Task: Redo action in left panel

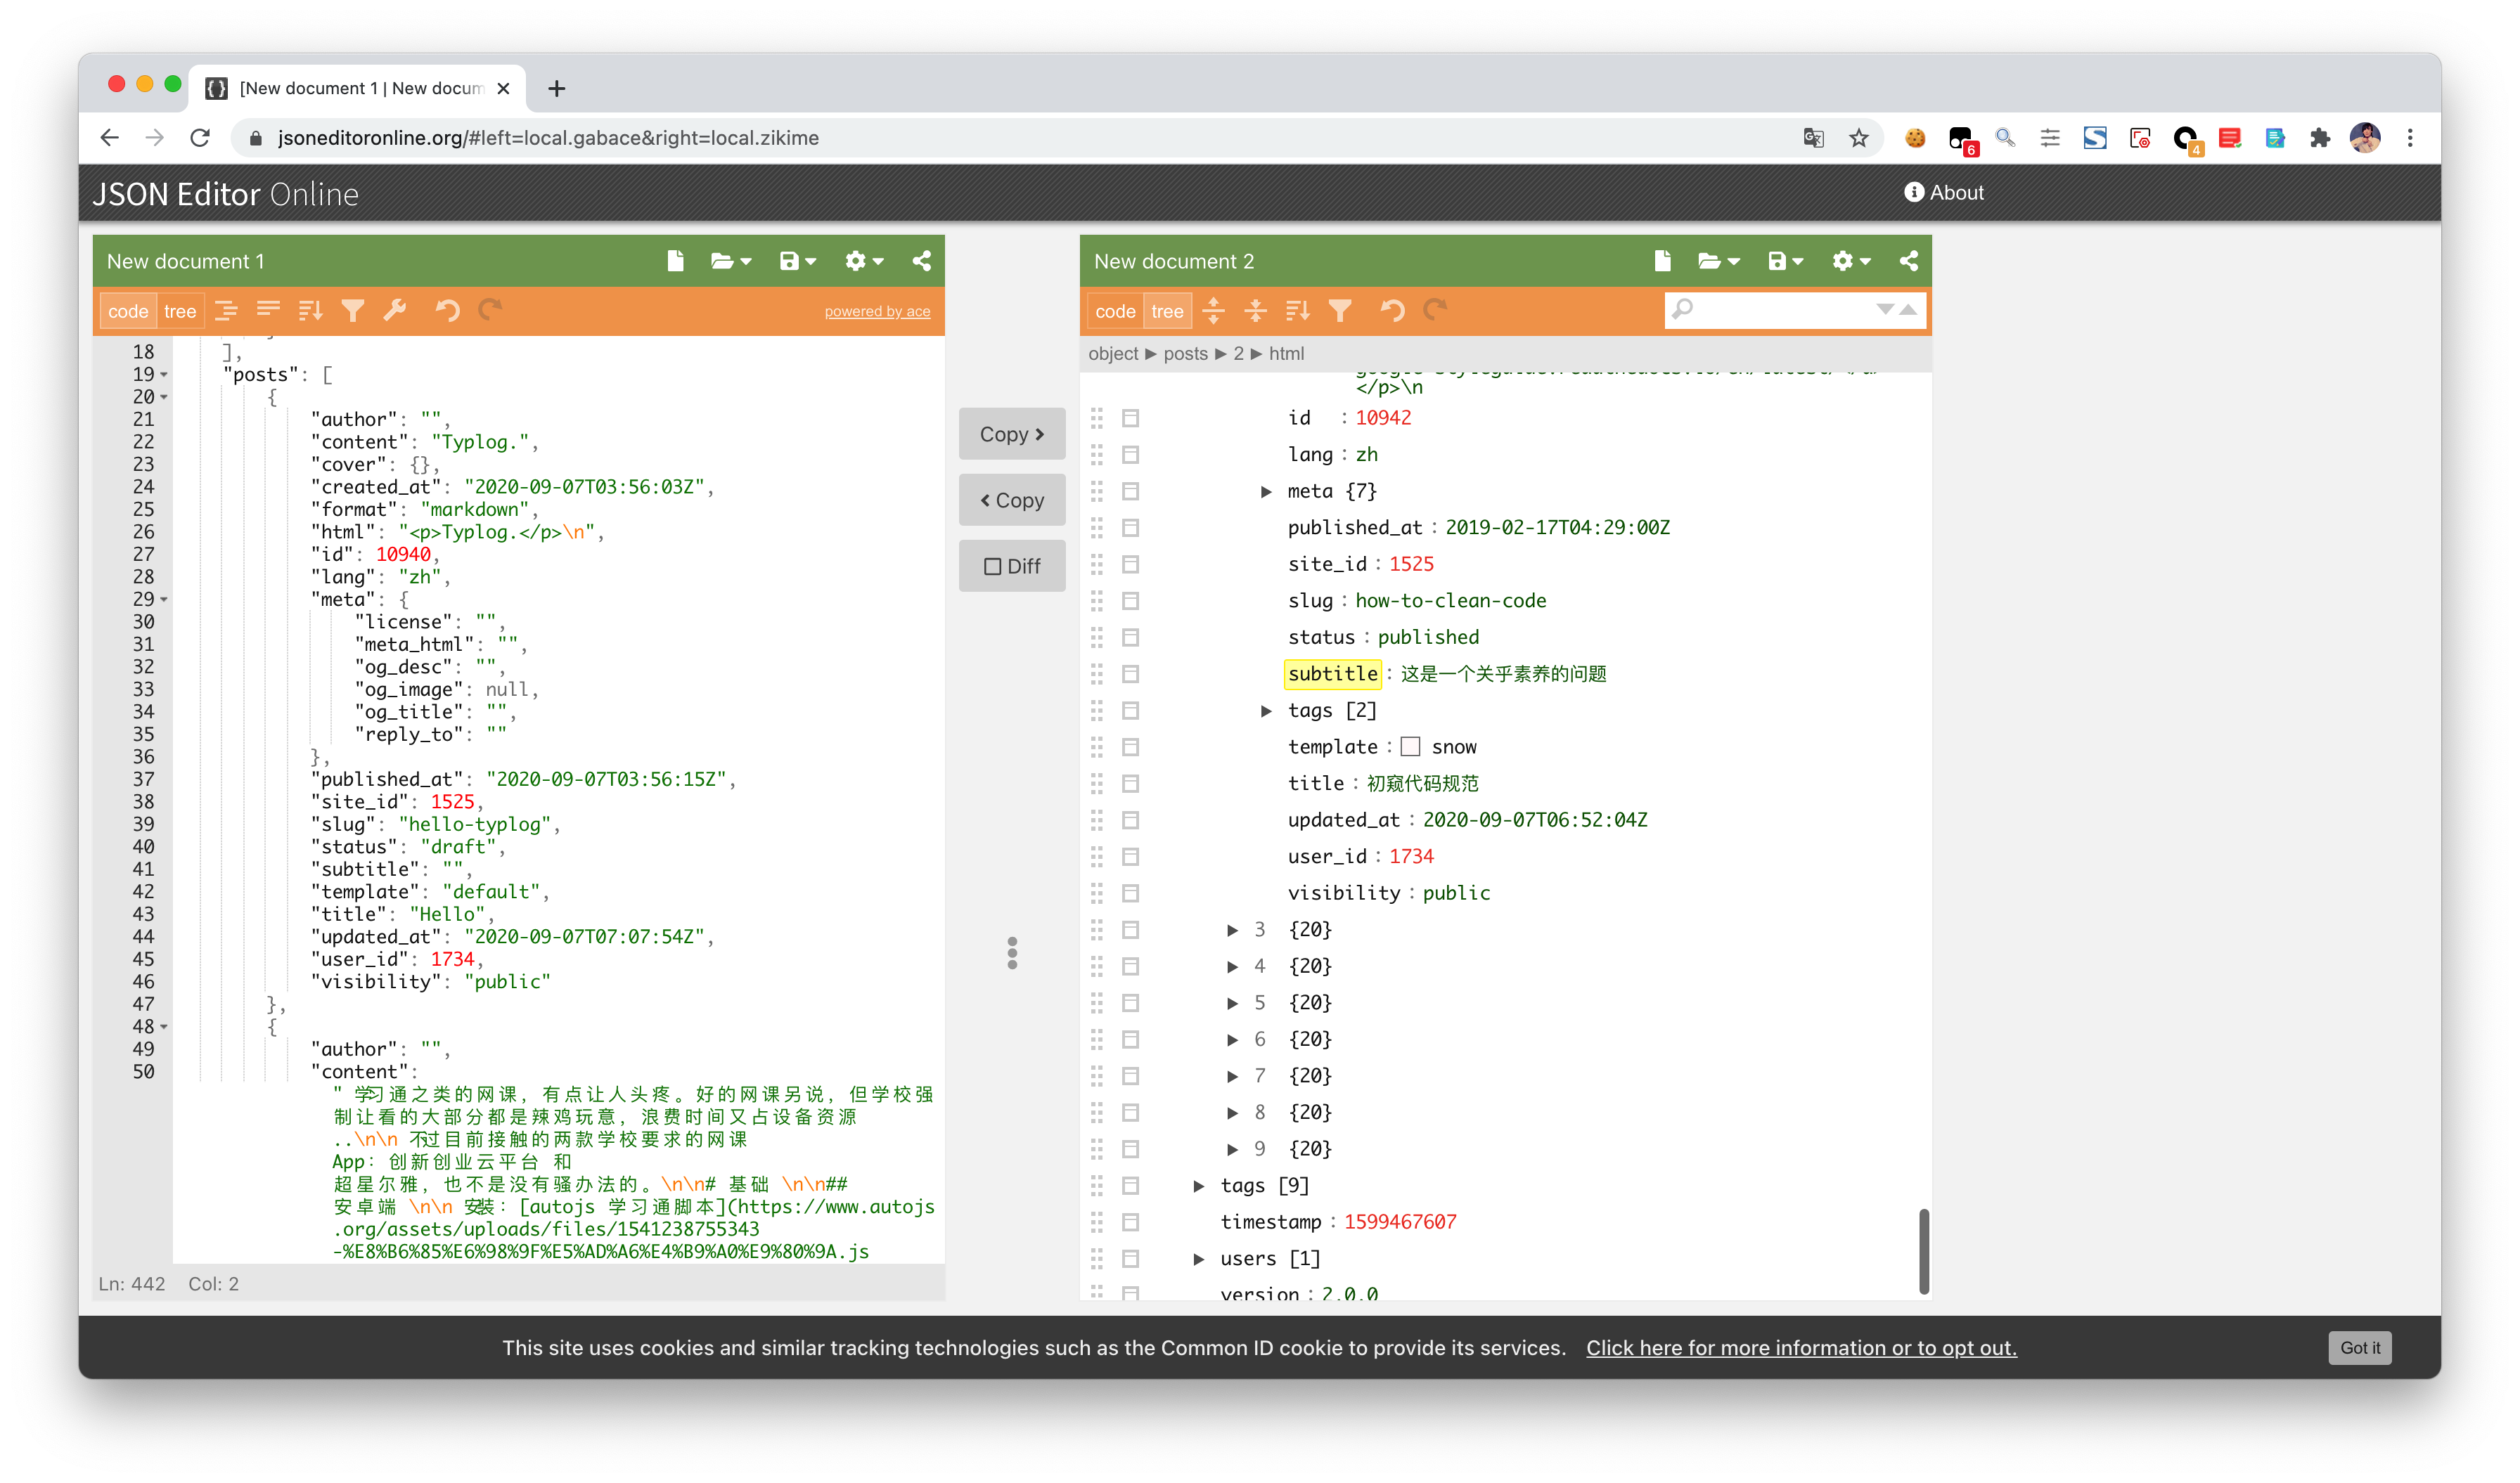Action: [x=490, y=311]
